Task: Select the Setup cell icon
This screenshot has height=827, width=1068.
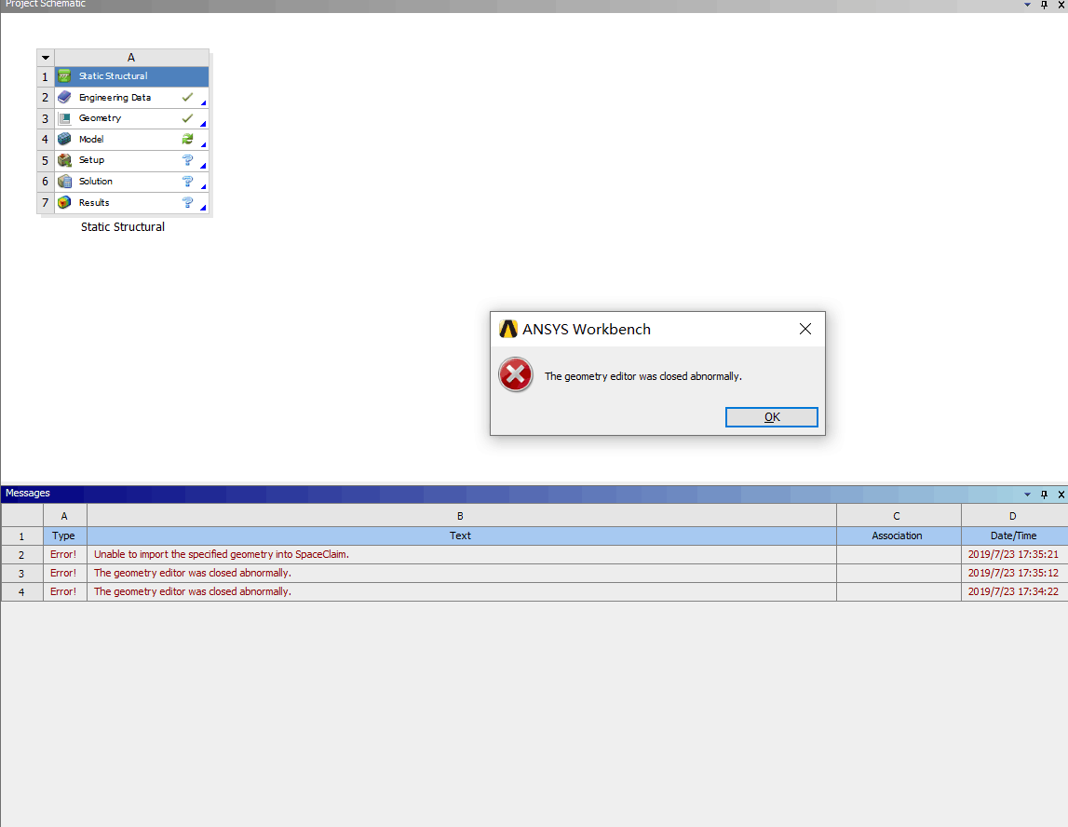Action: [x=64, y=160]
